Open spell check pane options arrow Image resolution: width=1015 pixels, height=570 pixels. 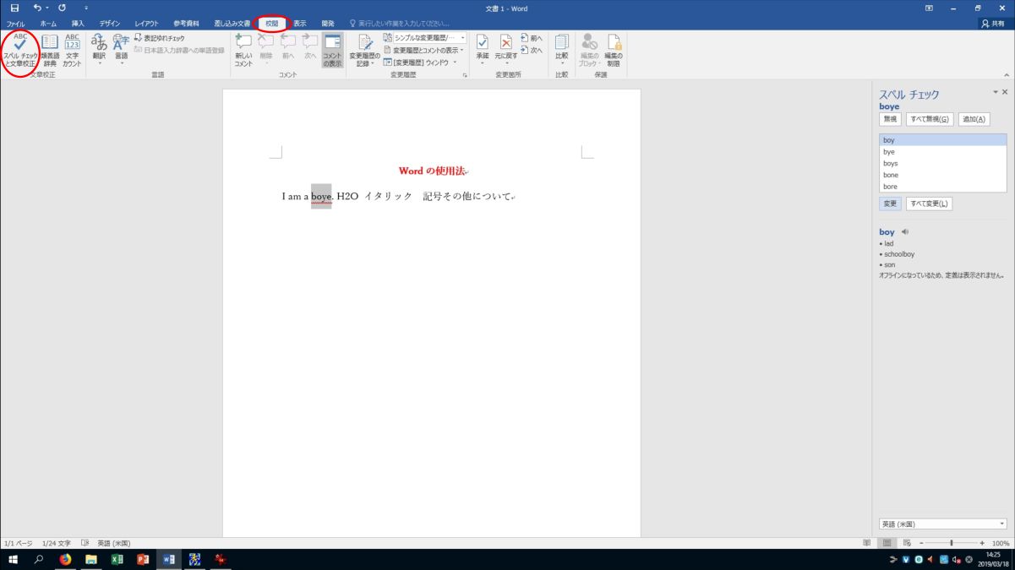[995, 92]
